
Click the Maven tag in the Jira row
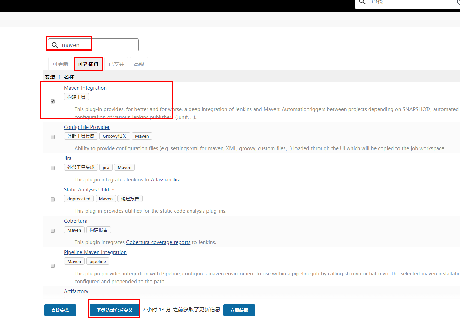pyautogui.click(x=124, y=167)
